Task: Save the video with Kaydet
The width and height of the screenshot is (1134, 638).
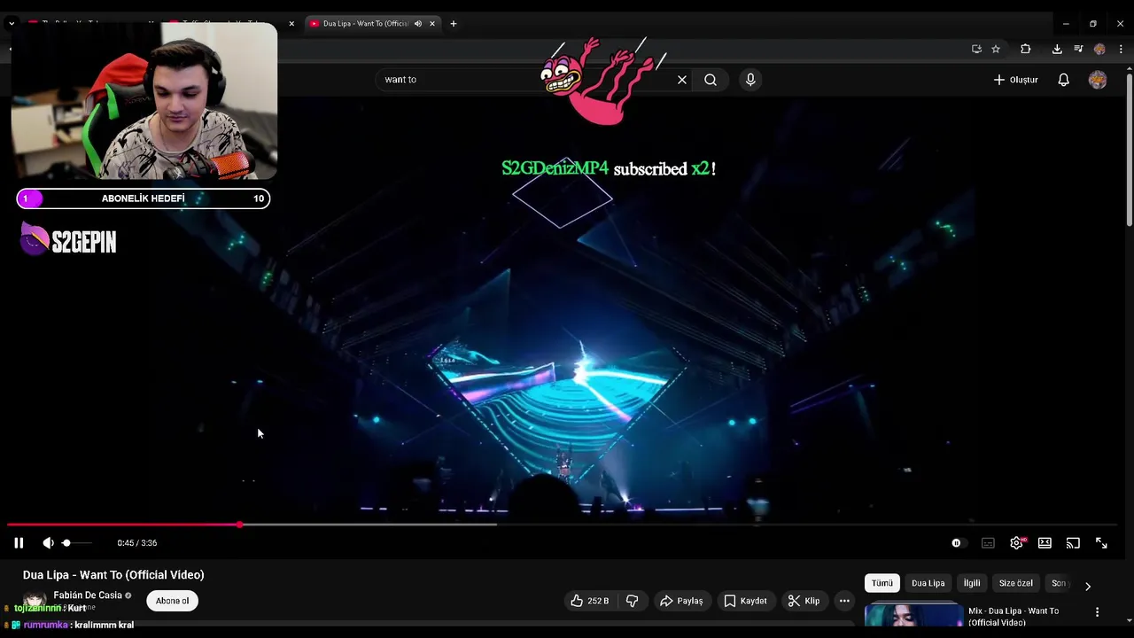Action: pos(745,601)
